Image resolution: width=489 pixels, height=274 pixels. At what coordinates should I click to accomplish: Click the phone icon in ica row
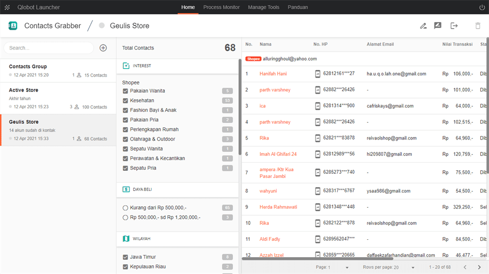click(x=317, y=106)
